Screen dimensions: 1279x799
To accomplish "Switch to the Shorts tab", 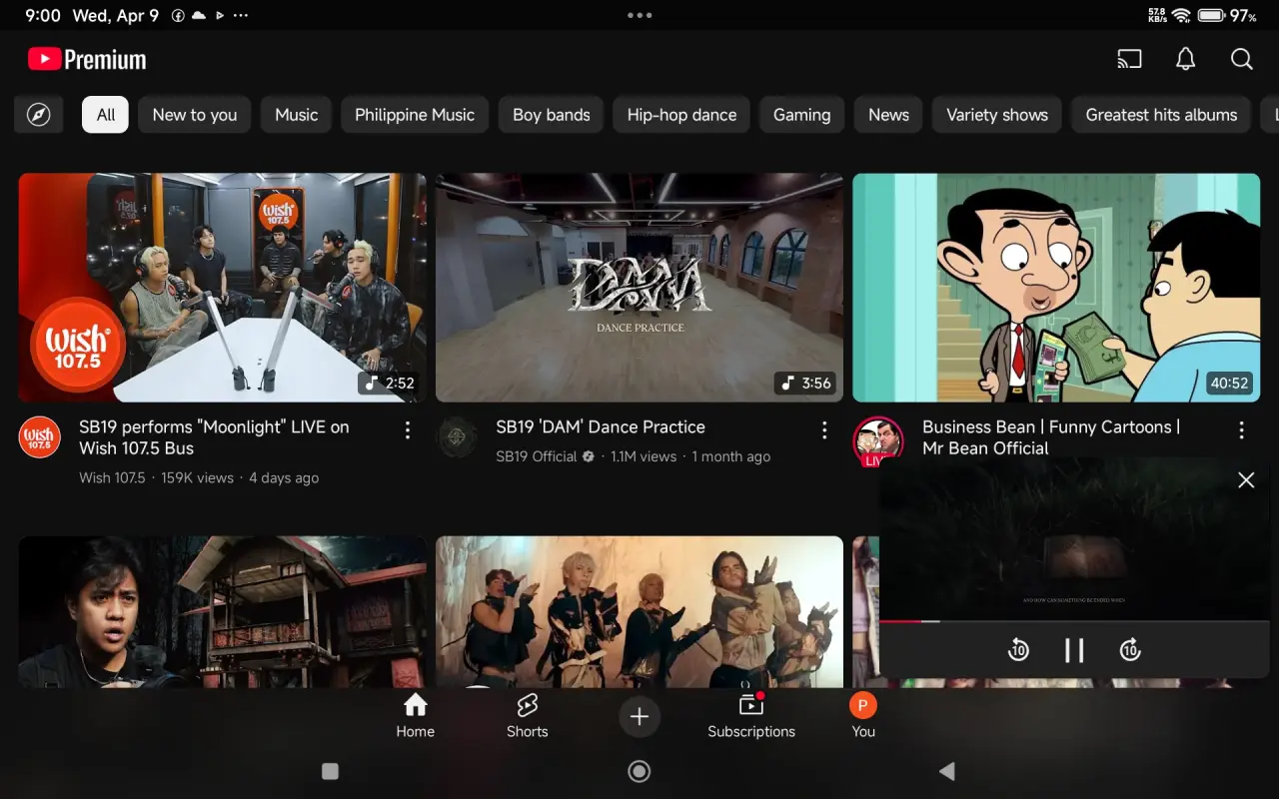I will coord(528,717).
